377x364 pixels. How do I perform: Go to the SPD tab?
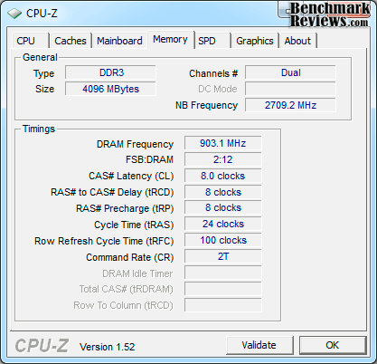pos(212,41)
